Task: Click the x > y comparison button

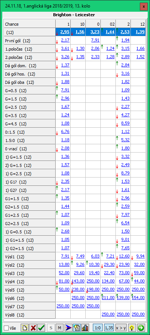Action: 121,328
